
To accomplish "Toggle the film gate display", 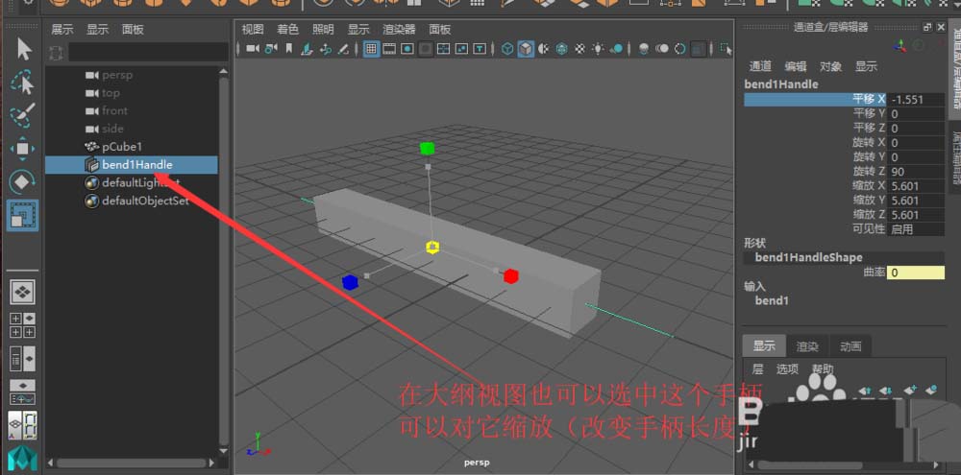I will [x=389, y=48].
